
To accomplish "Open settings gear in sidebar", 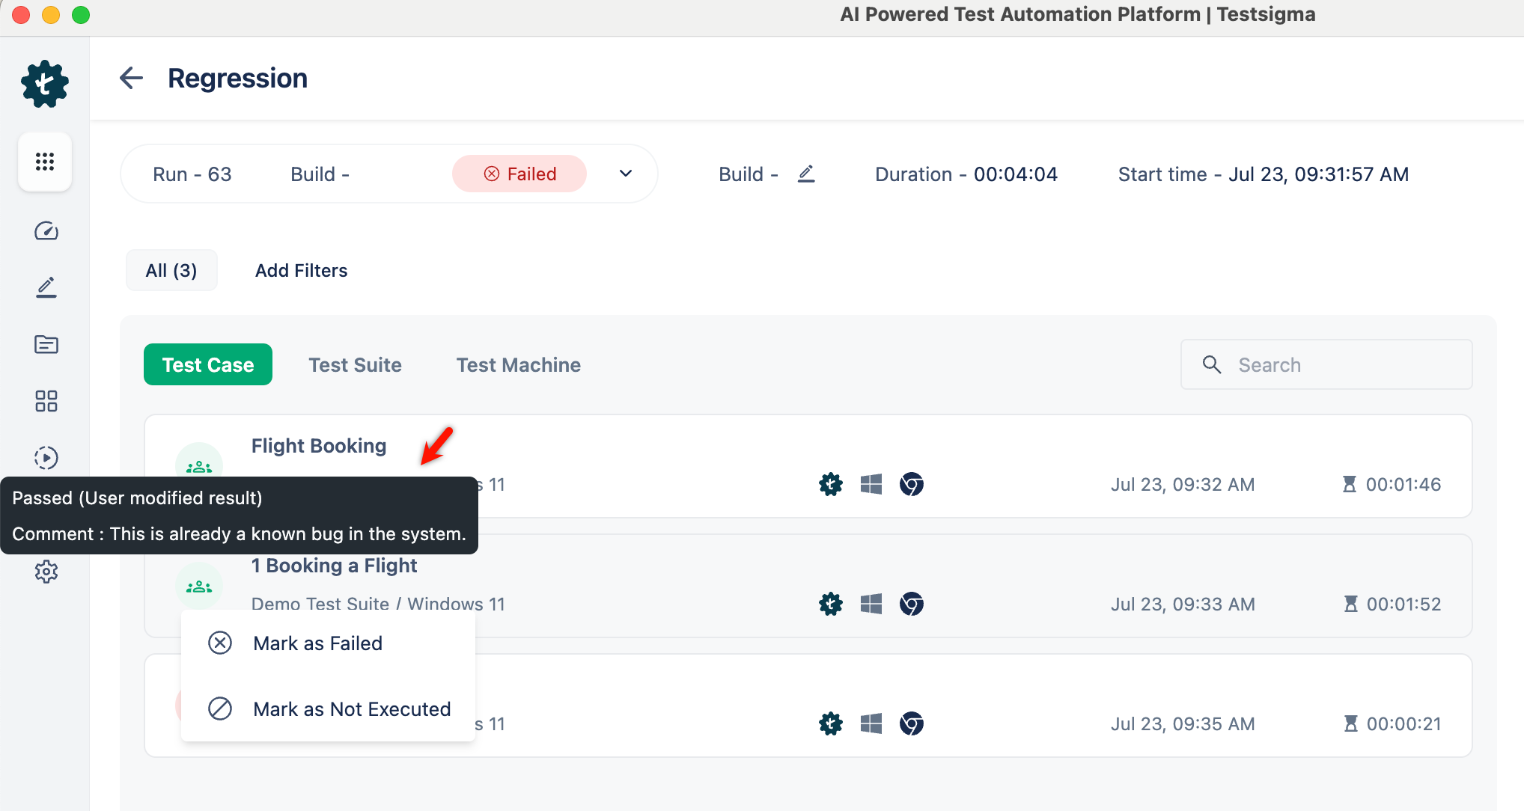I will tap(46, 572).
